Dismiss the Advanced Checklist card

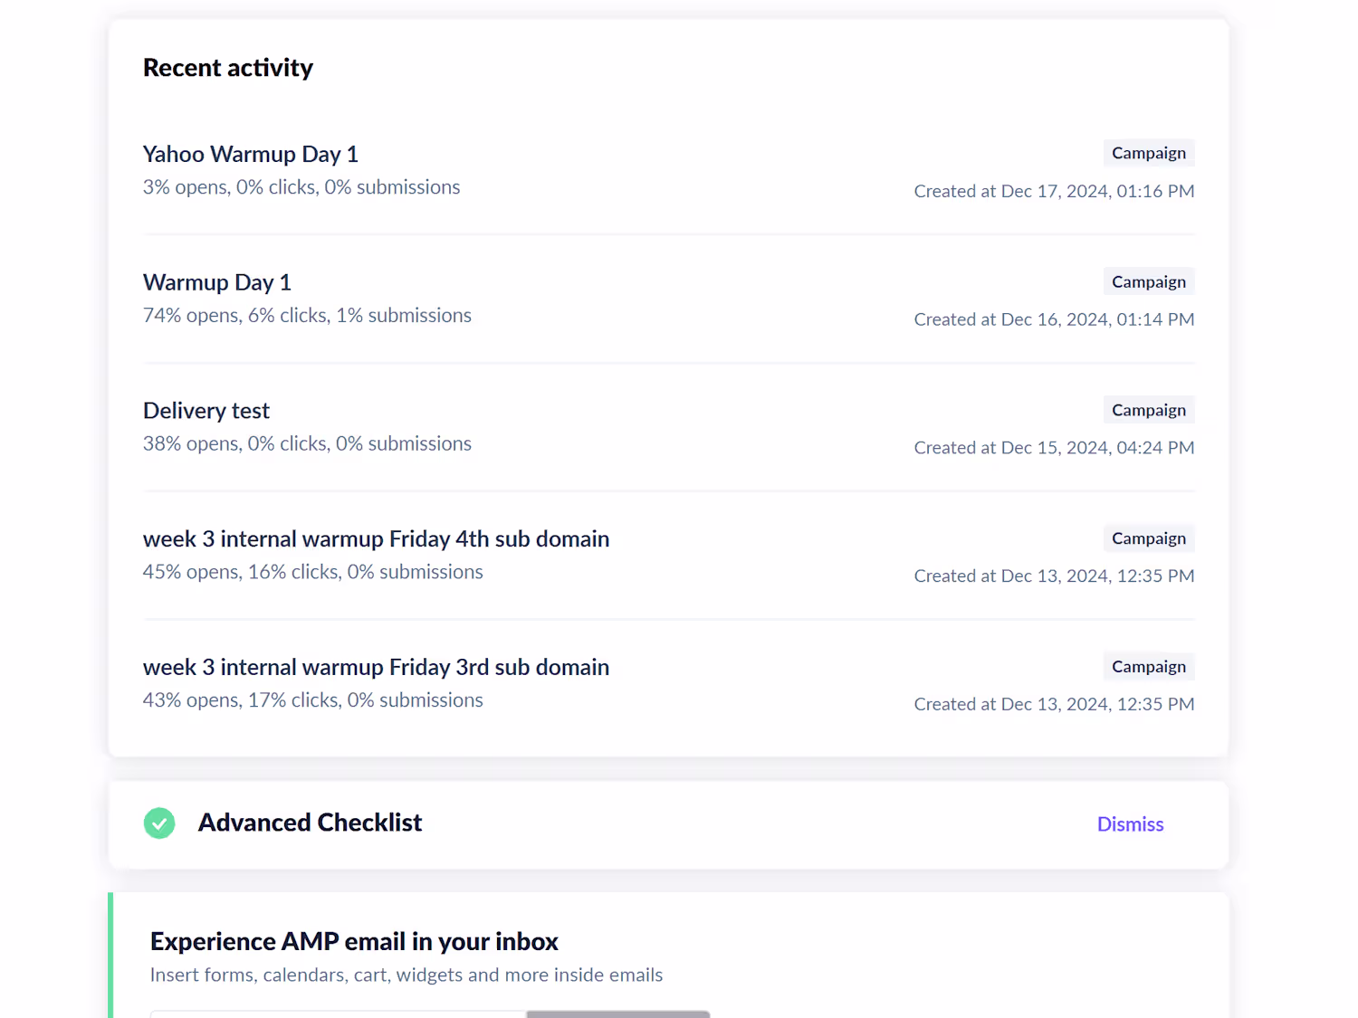1130,824
